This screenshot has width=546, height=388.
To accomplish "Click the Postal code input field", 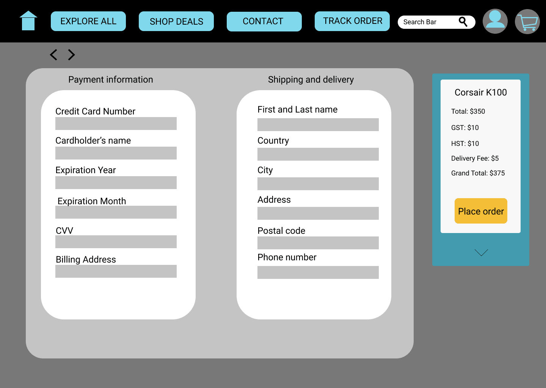I will click(318, 243).
